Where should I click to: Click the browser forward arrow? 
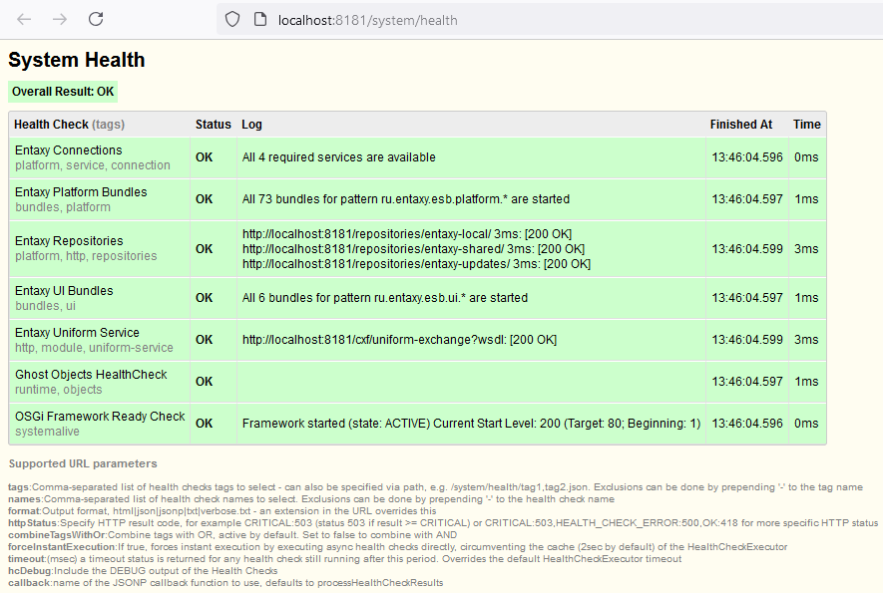pos(60,19)
